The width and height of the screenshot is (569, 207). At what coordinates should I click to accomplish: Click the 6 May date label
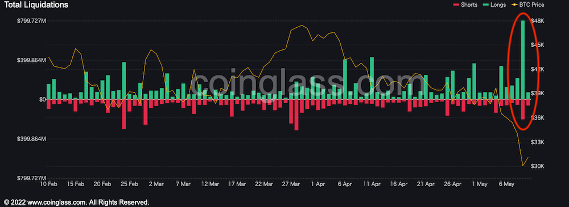(506, 184)
